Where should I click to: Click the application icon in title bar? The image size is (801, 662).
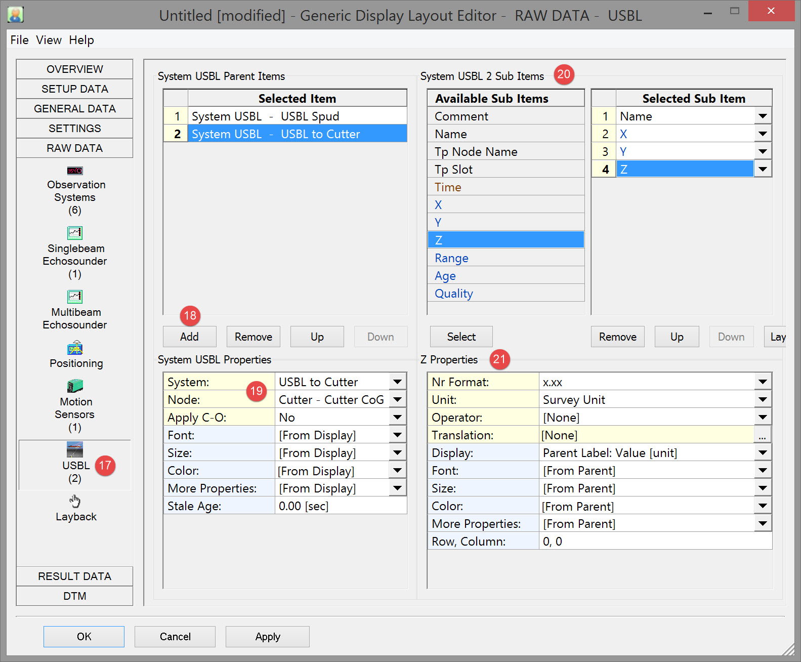[x=15, y=15]
